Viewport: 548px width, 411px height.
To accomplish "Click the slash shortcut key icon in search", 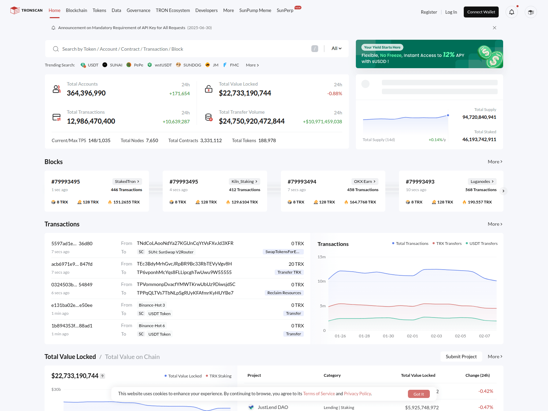I will pyautogui.click(x=315, y=49).
